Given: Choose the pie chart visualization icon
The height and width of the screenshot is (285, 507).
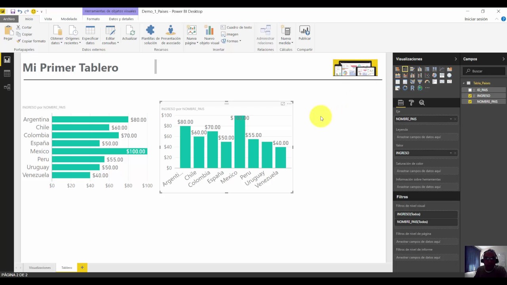Looking at the screenshot, I should 435,75.
